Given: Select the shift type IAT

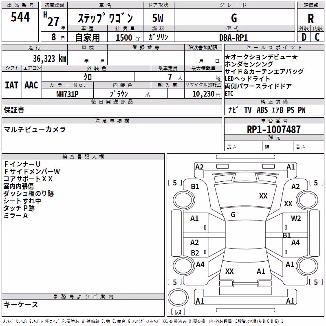Looking at the screenshot, I should click(12, 85).
